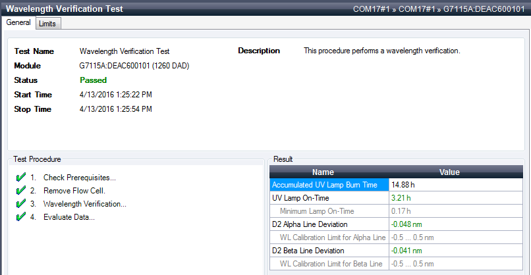Image resolution: width=531 pixels, height=275 pixels.
Task: Click the Name column header
Action: coord(328,172)
